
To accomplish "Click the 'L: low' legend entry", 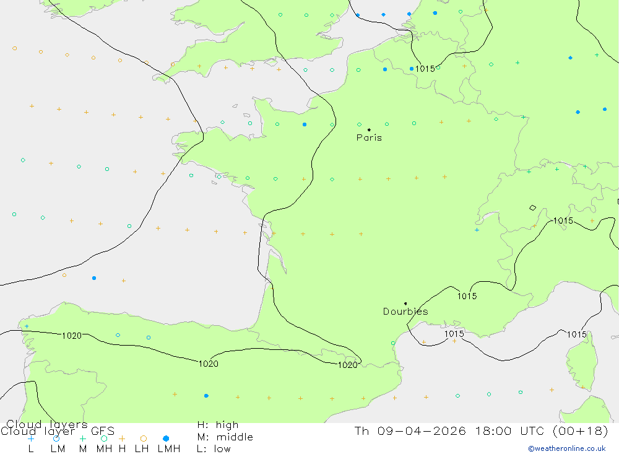I will click(214, 449).
